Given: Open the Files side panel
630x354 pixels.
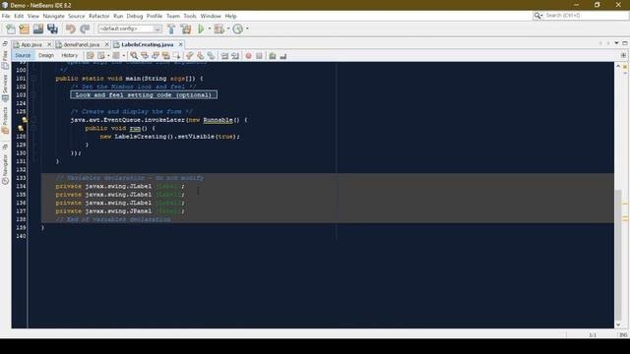Looking at the screenshot, I should (x=5, y=59).
